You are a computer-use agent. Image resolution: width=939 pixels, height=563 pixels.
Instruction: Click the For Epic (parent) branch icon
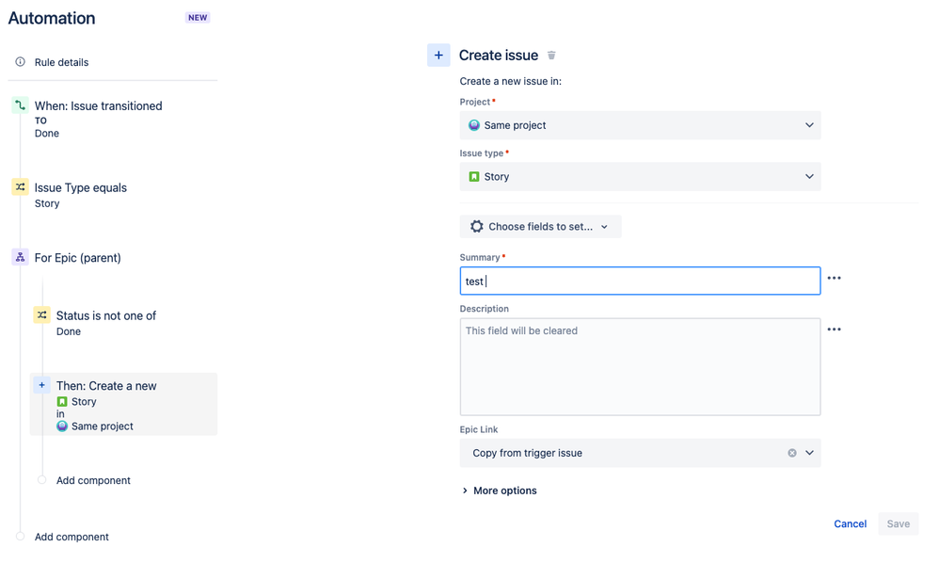[x=21, y=257]
